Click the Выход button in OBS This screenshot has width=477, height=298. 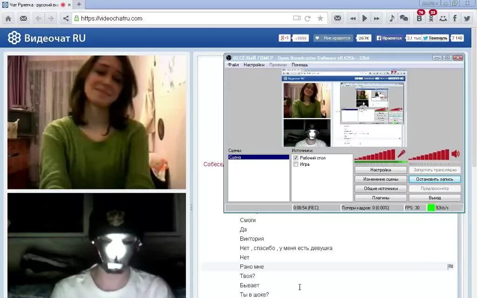(435, 198)
